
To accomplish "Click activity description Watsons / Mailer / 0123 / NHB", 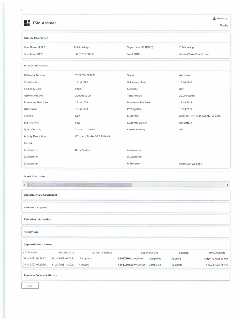I will click(92, 136).
